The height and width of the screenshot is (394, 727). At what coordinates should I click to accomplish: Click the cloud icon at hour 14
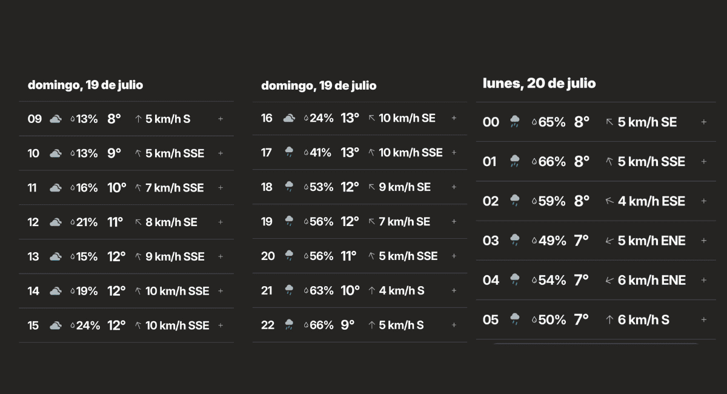(56, 292)
